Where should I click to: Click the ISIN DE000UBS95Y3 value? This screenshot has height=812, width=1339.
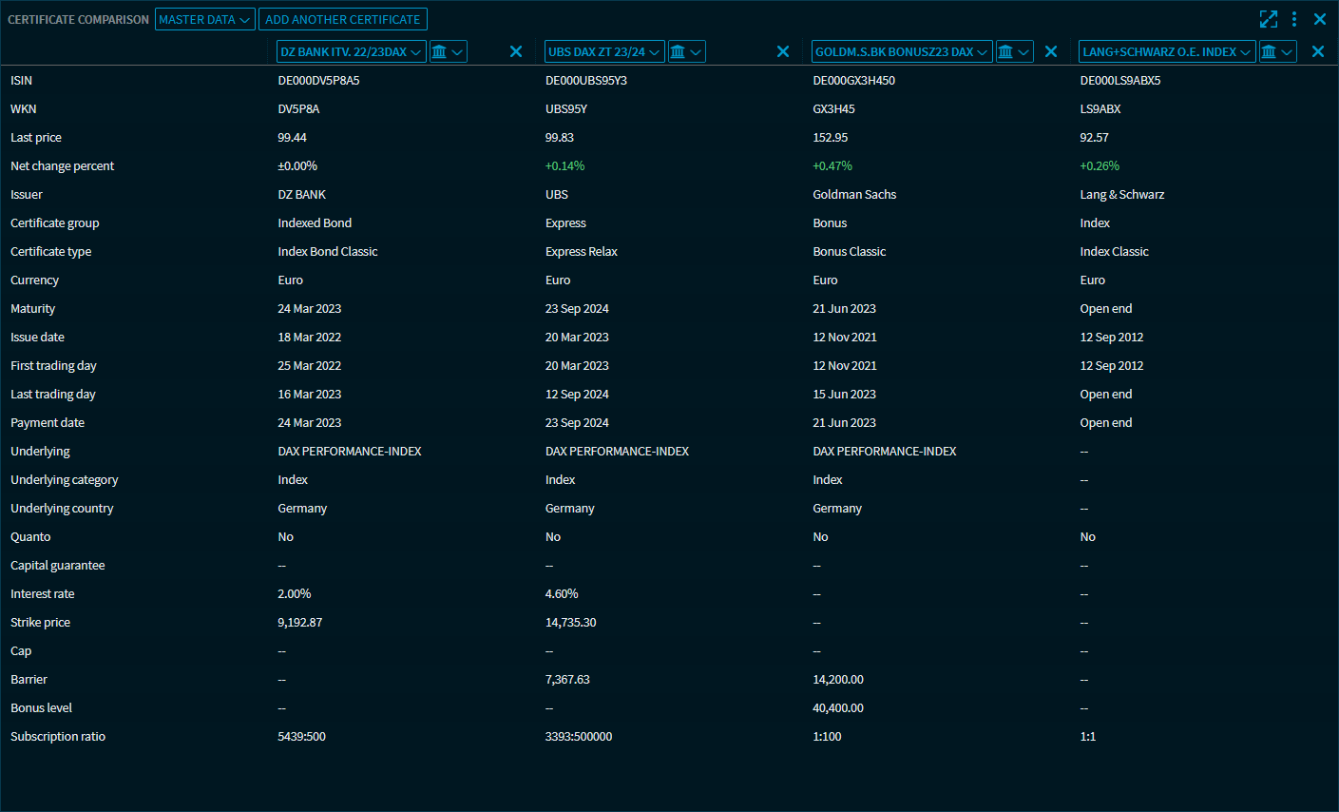click(x=586, y=81)
